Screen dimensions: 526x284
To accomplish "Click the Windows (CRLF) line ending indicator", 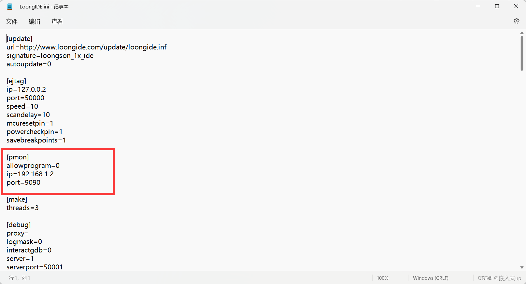I will (431, 278).
